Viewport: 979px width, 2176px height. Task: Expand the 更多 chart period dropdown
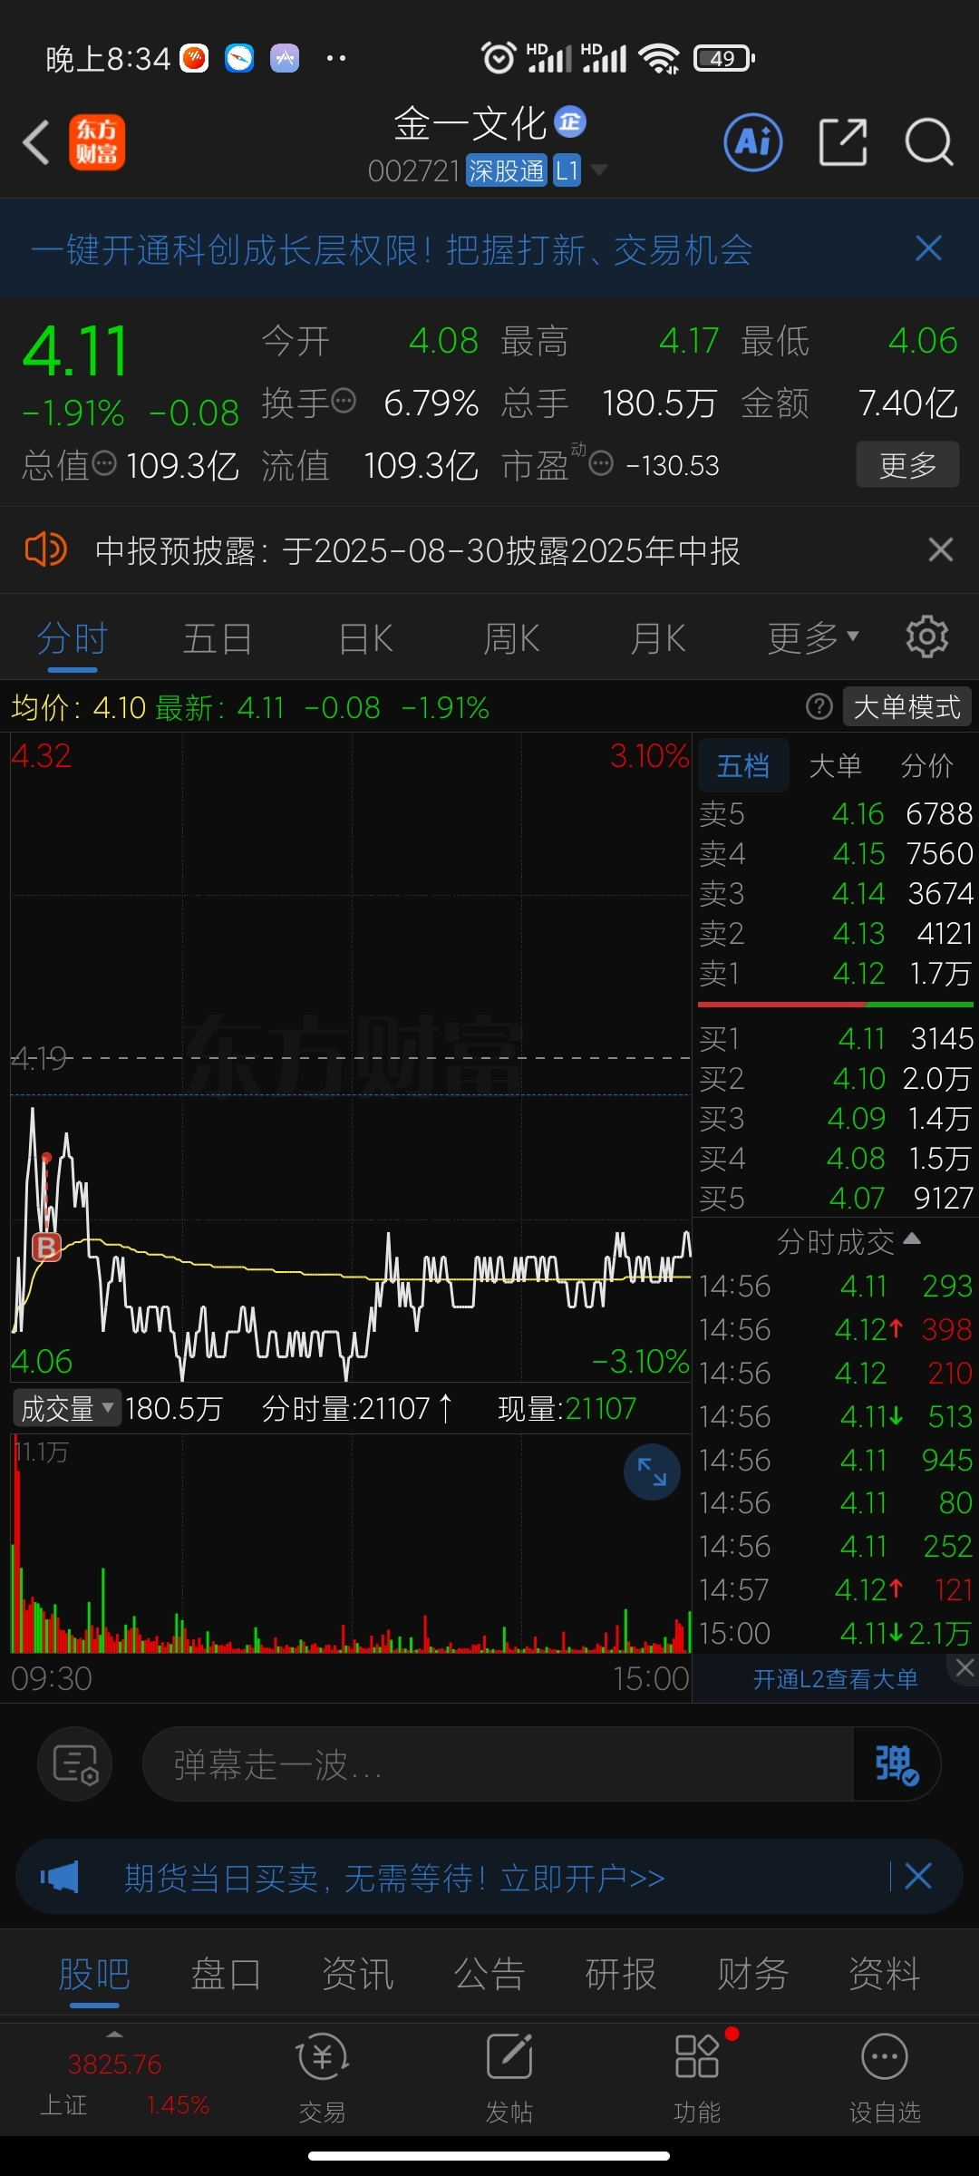[812, 638]
